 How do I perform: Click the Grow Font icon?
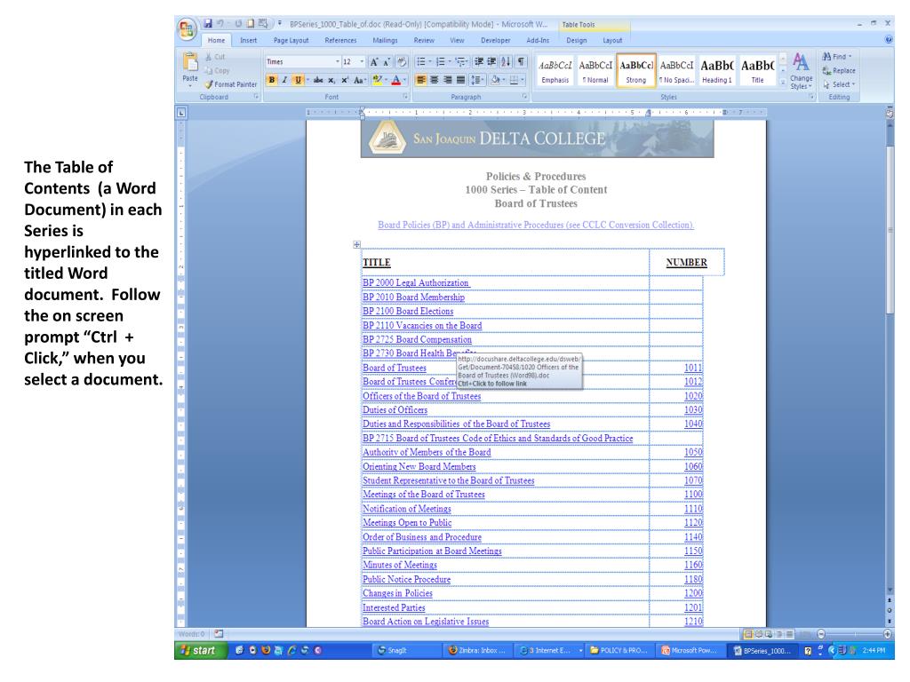click(374, 62)
